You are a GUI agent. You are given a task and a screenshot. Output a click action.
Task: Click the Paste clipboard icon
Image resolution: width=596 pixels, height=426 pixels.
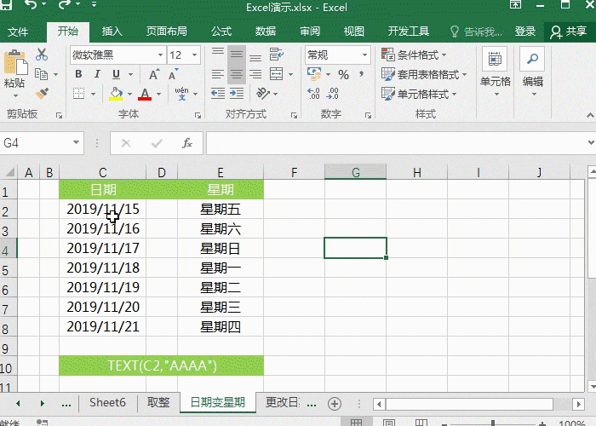[x=15, y=63]
